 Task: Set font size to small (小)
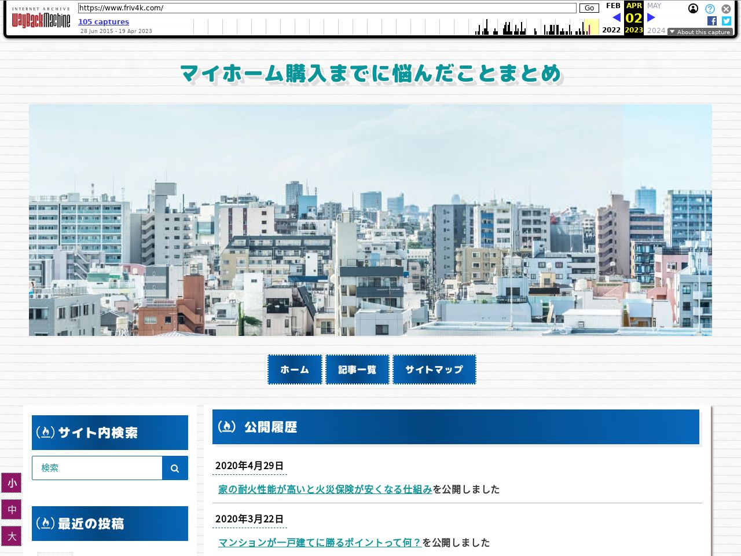12,483
